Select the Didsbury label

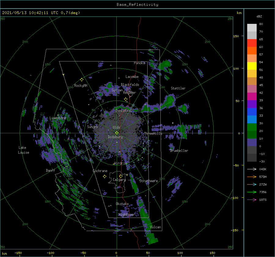pyautogui.click(x=115, y=137)
